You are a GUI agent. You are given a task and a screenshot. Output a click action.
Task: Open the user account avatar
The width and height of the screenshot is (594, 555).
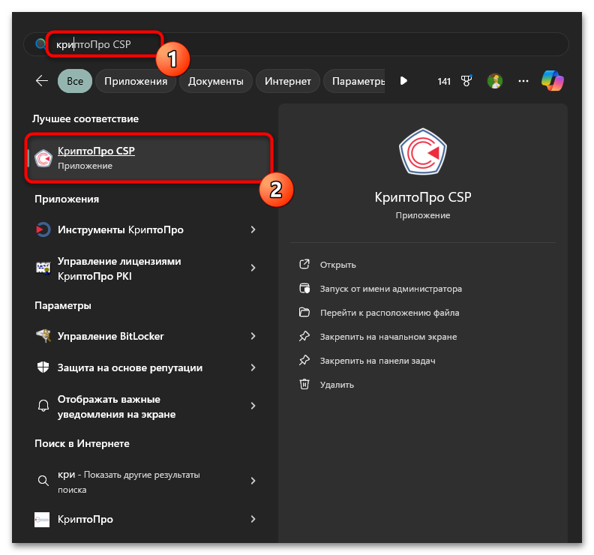click(x=495, y=81)
